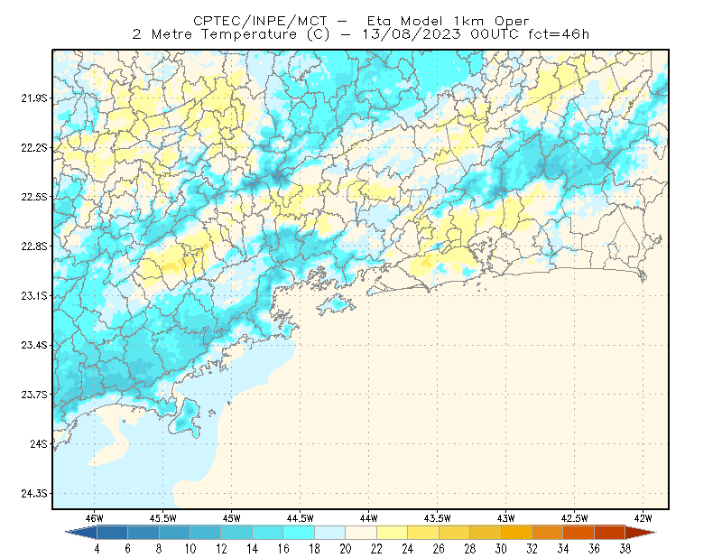This screenshot has height=558, width=722.
Task: Click the '45.5W' longitude label
Action: click(x=163, y=518)
